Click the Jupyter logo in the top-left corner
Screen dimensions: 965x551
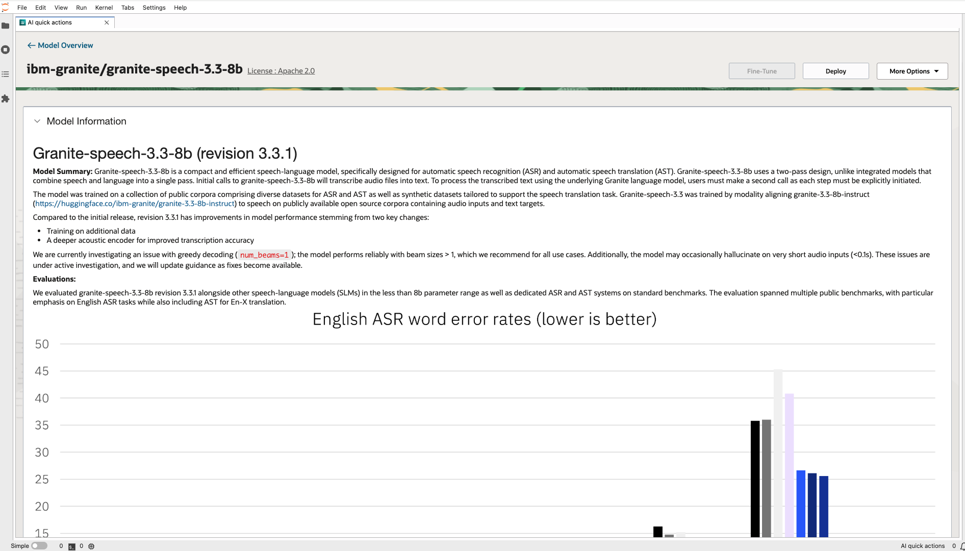click(x=5, y=7)
